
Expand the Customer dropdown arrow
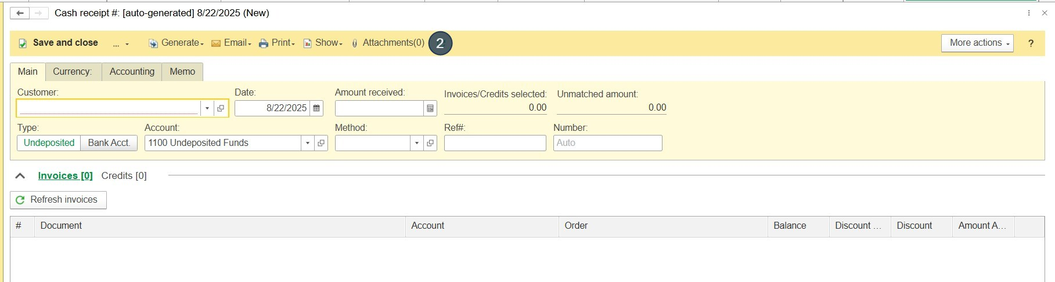point(207,108)
